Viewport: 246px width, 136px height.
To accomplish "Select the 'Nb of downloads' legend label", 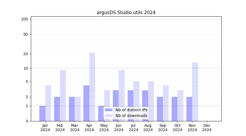I will 131,116.
